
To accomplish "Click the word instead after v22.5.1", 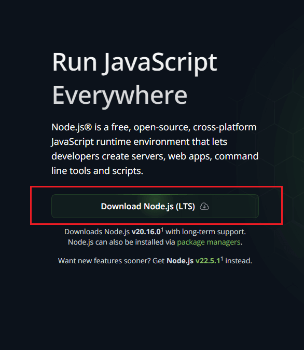I will click(239, 261).
